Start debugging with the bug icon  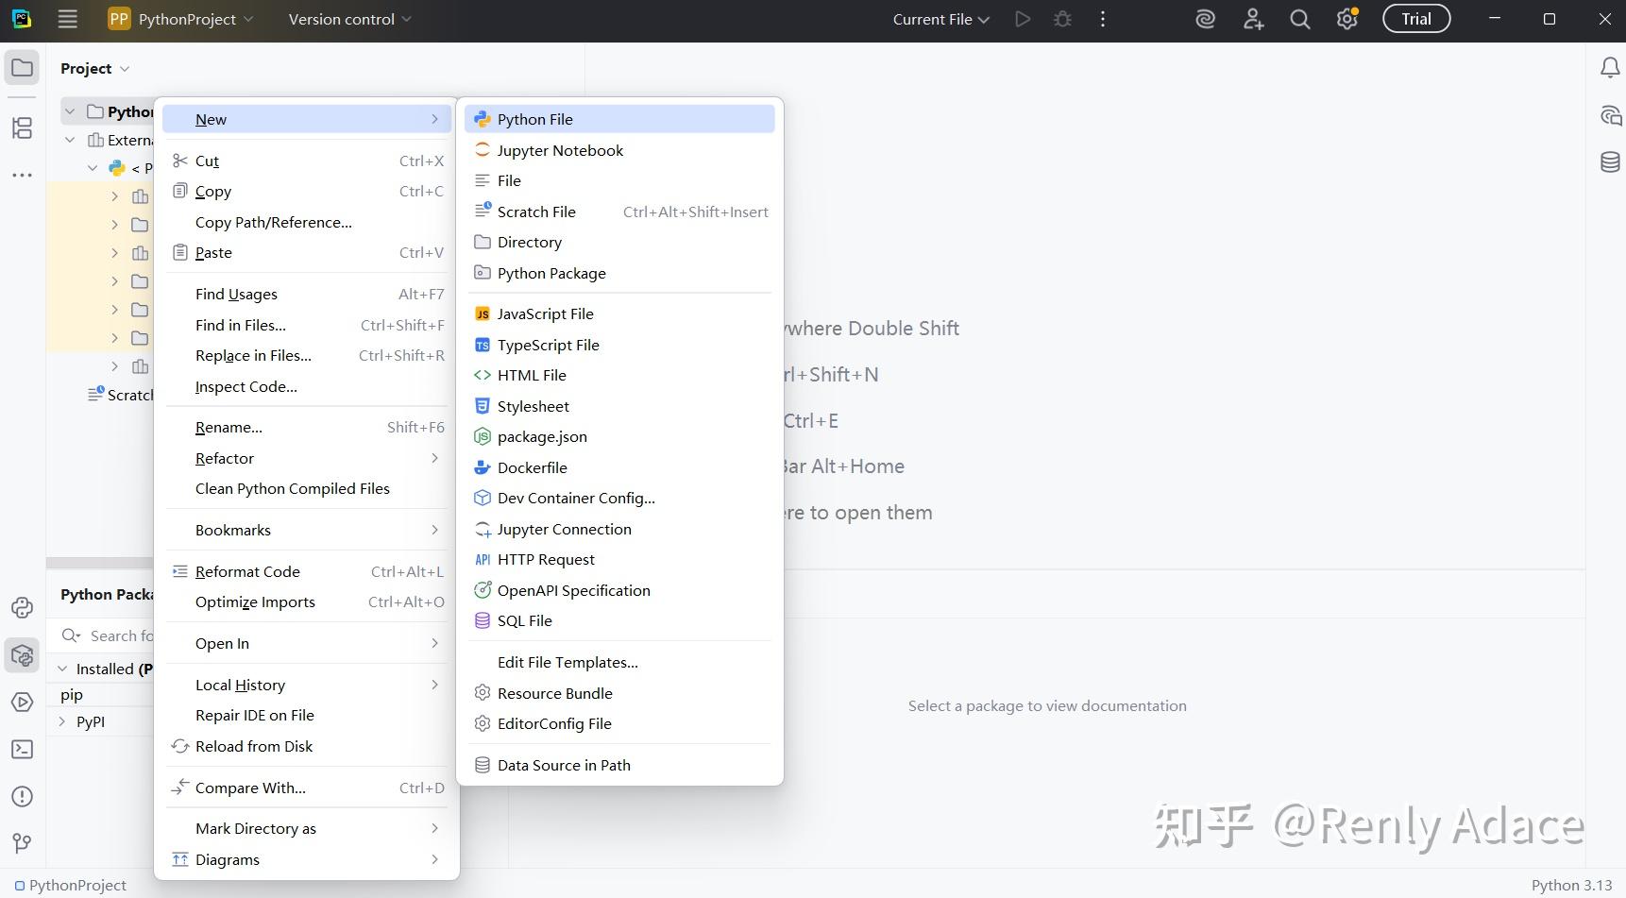coord(1062,18)
